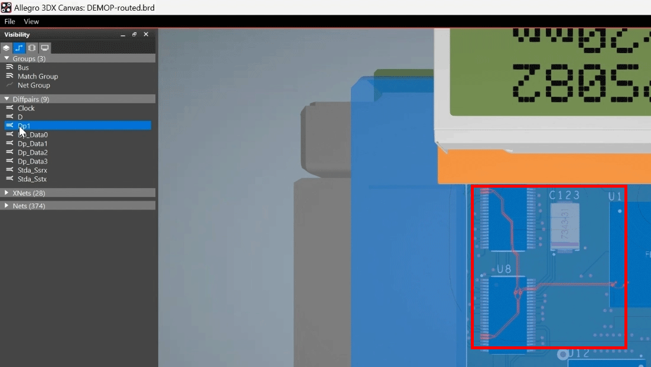This screenshot has height=367, width=651.
Task: Click the Bus group icon
Action: 9,67
